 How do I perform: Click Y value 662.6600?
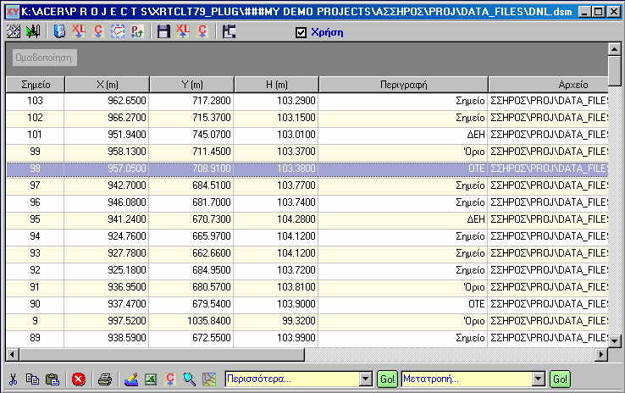[x=212, y=253]
